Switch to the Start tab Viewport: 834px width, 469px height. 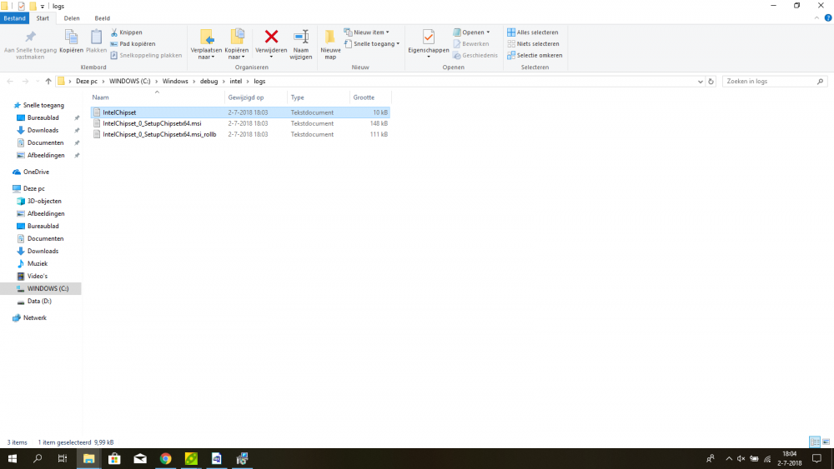(x=43, y=18)
